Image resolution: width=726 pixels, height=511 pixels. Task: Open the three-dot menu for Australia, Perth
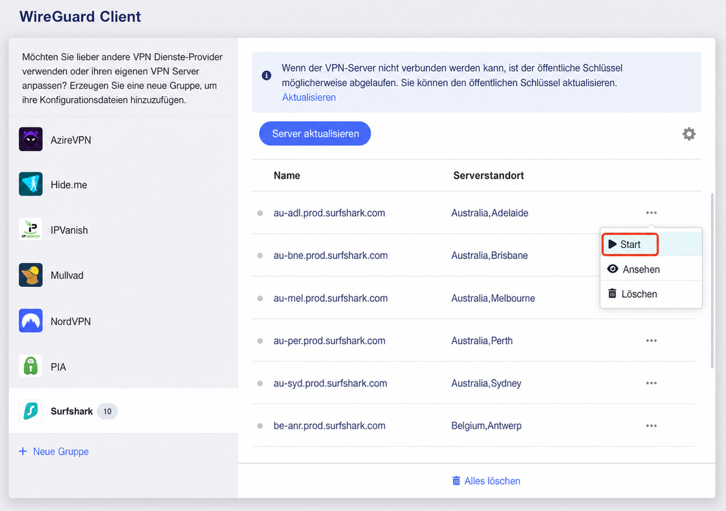click(x=652, y=341)
